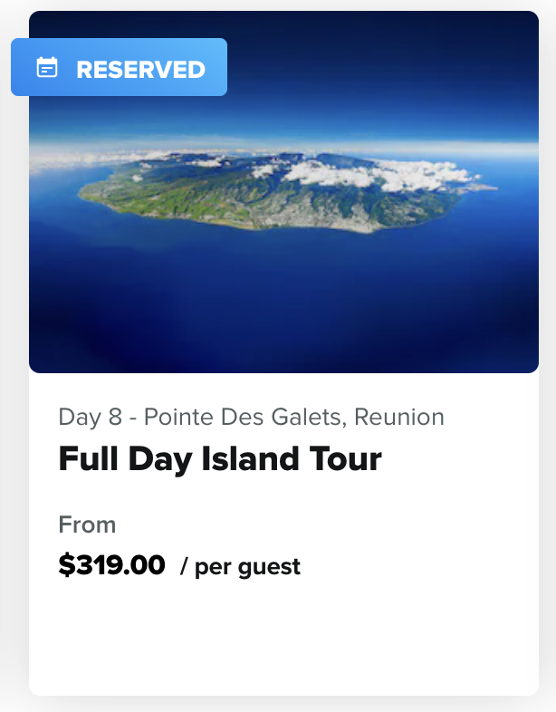
Task: Click the RESERVED badge label text
Action: [x=140, y=69]
